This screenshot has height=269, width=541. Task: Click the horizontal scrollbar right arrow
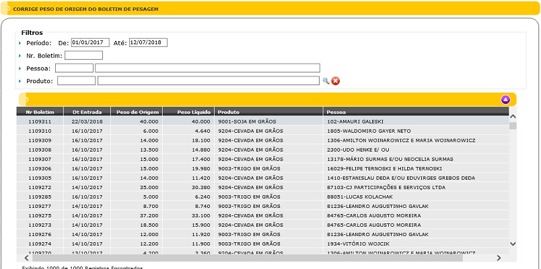499,258
